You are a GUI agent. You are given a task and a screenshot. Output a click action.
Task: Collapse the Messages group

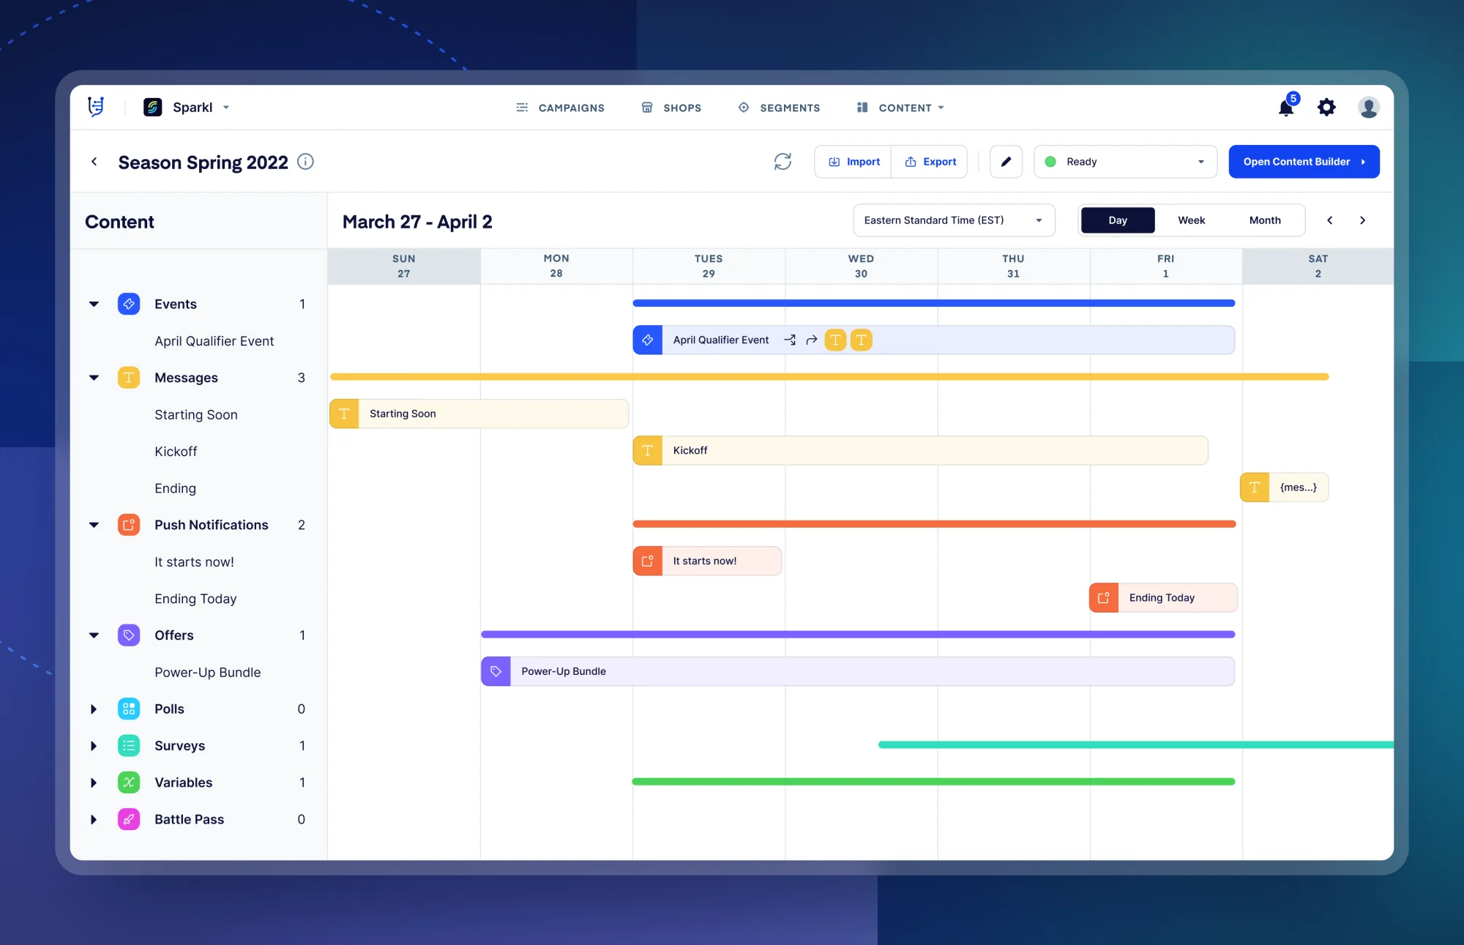point(94,378)
